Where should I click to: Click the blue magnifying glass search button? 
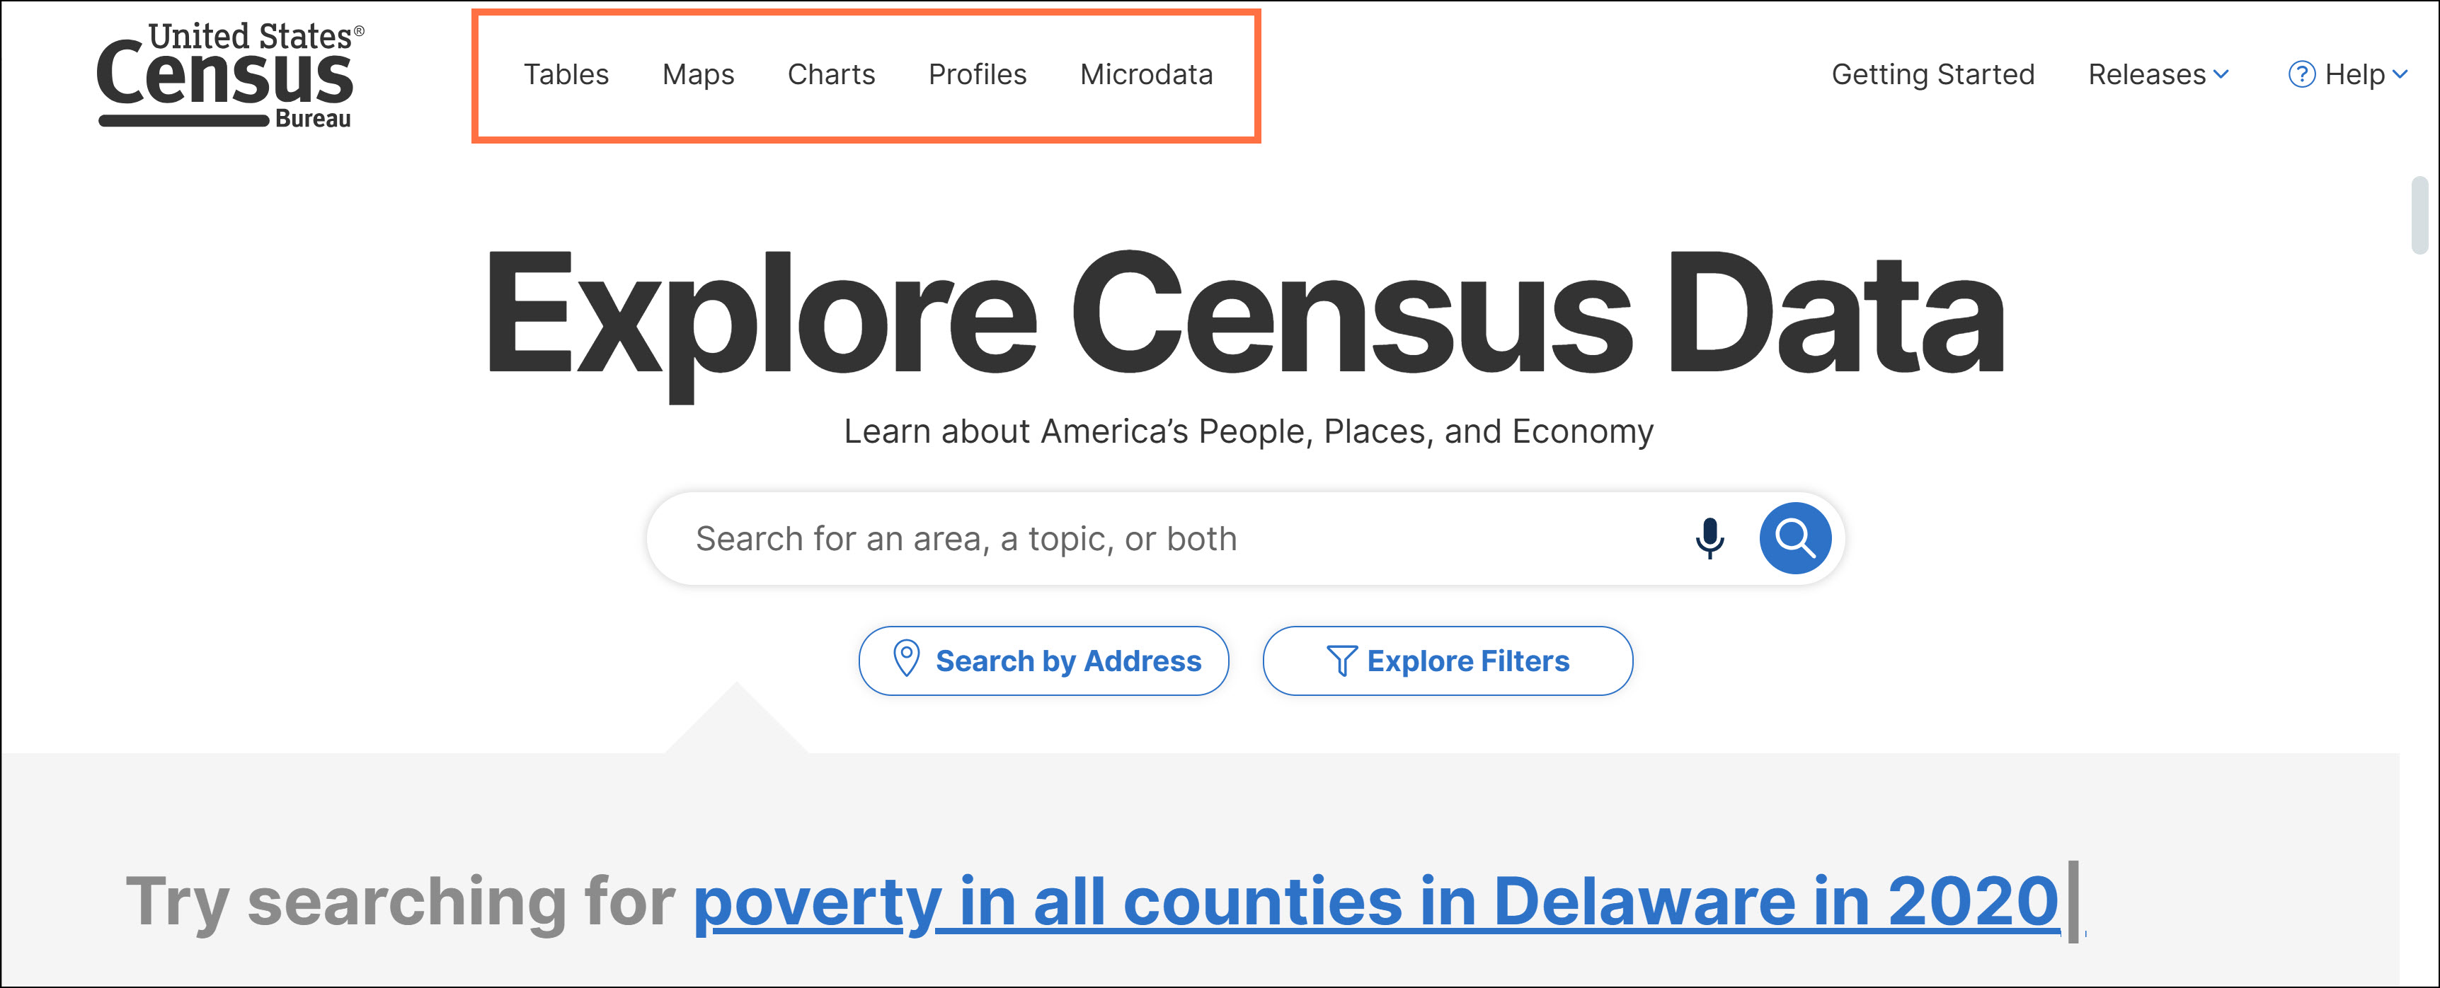pos(1794,538)
